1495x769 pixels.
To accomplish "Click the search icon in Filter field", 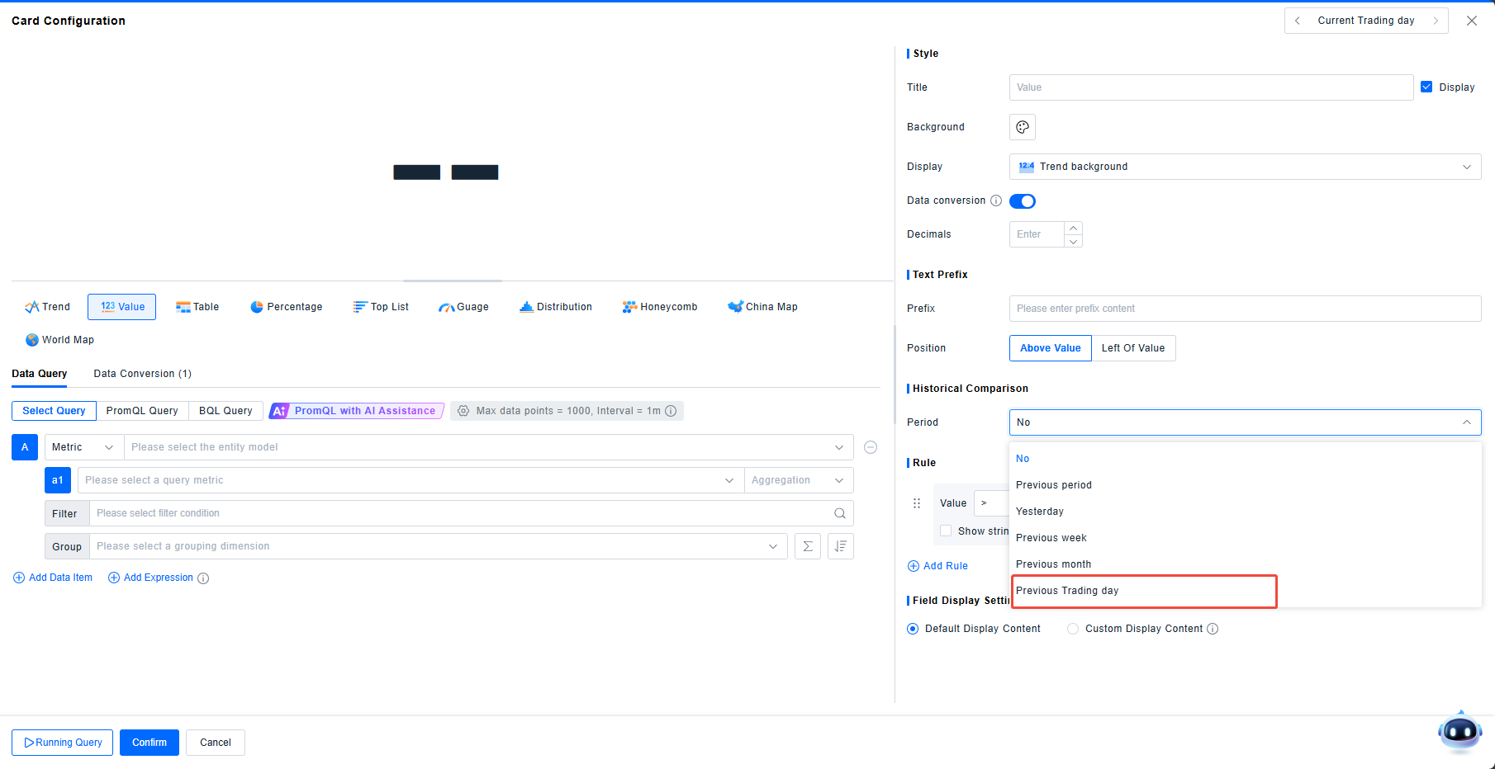I will click(x=839, y=513).
